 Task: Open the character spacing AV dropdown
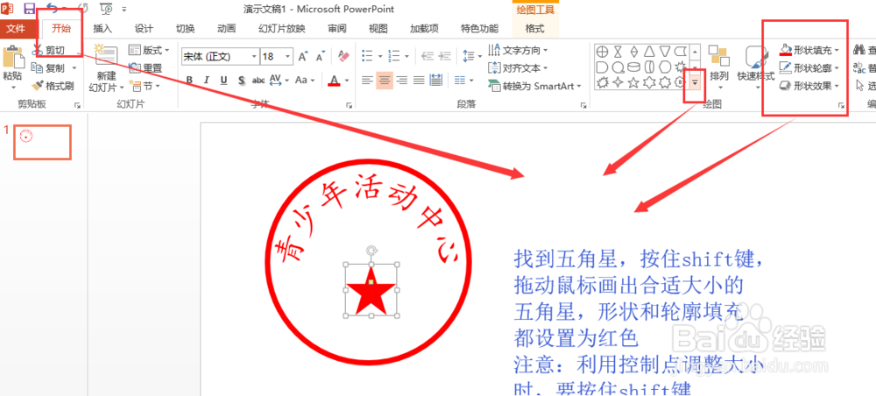coord(278,81)
